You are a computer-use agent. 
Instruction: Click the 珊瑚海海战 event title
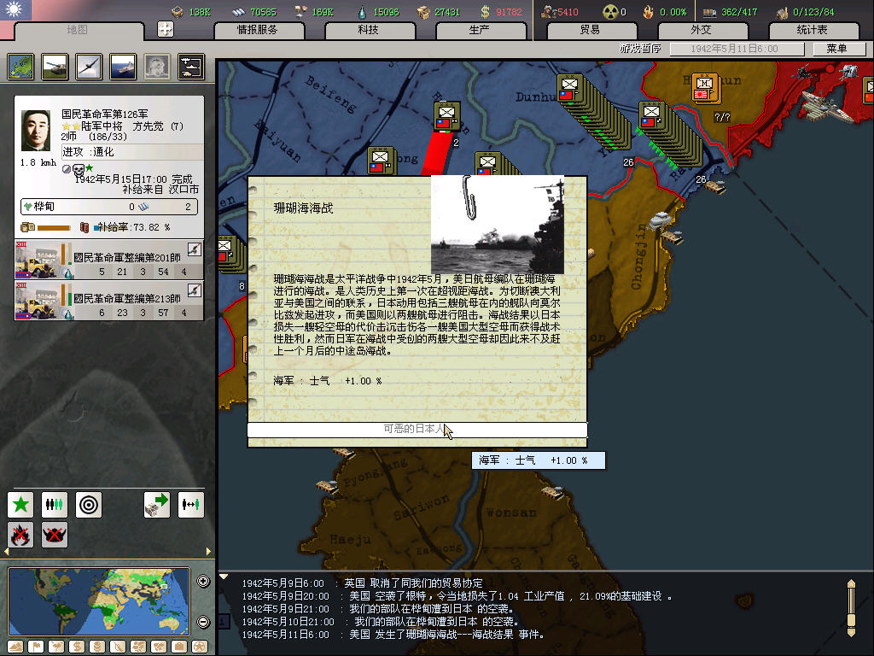click(x=303, y=208)
